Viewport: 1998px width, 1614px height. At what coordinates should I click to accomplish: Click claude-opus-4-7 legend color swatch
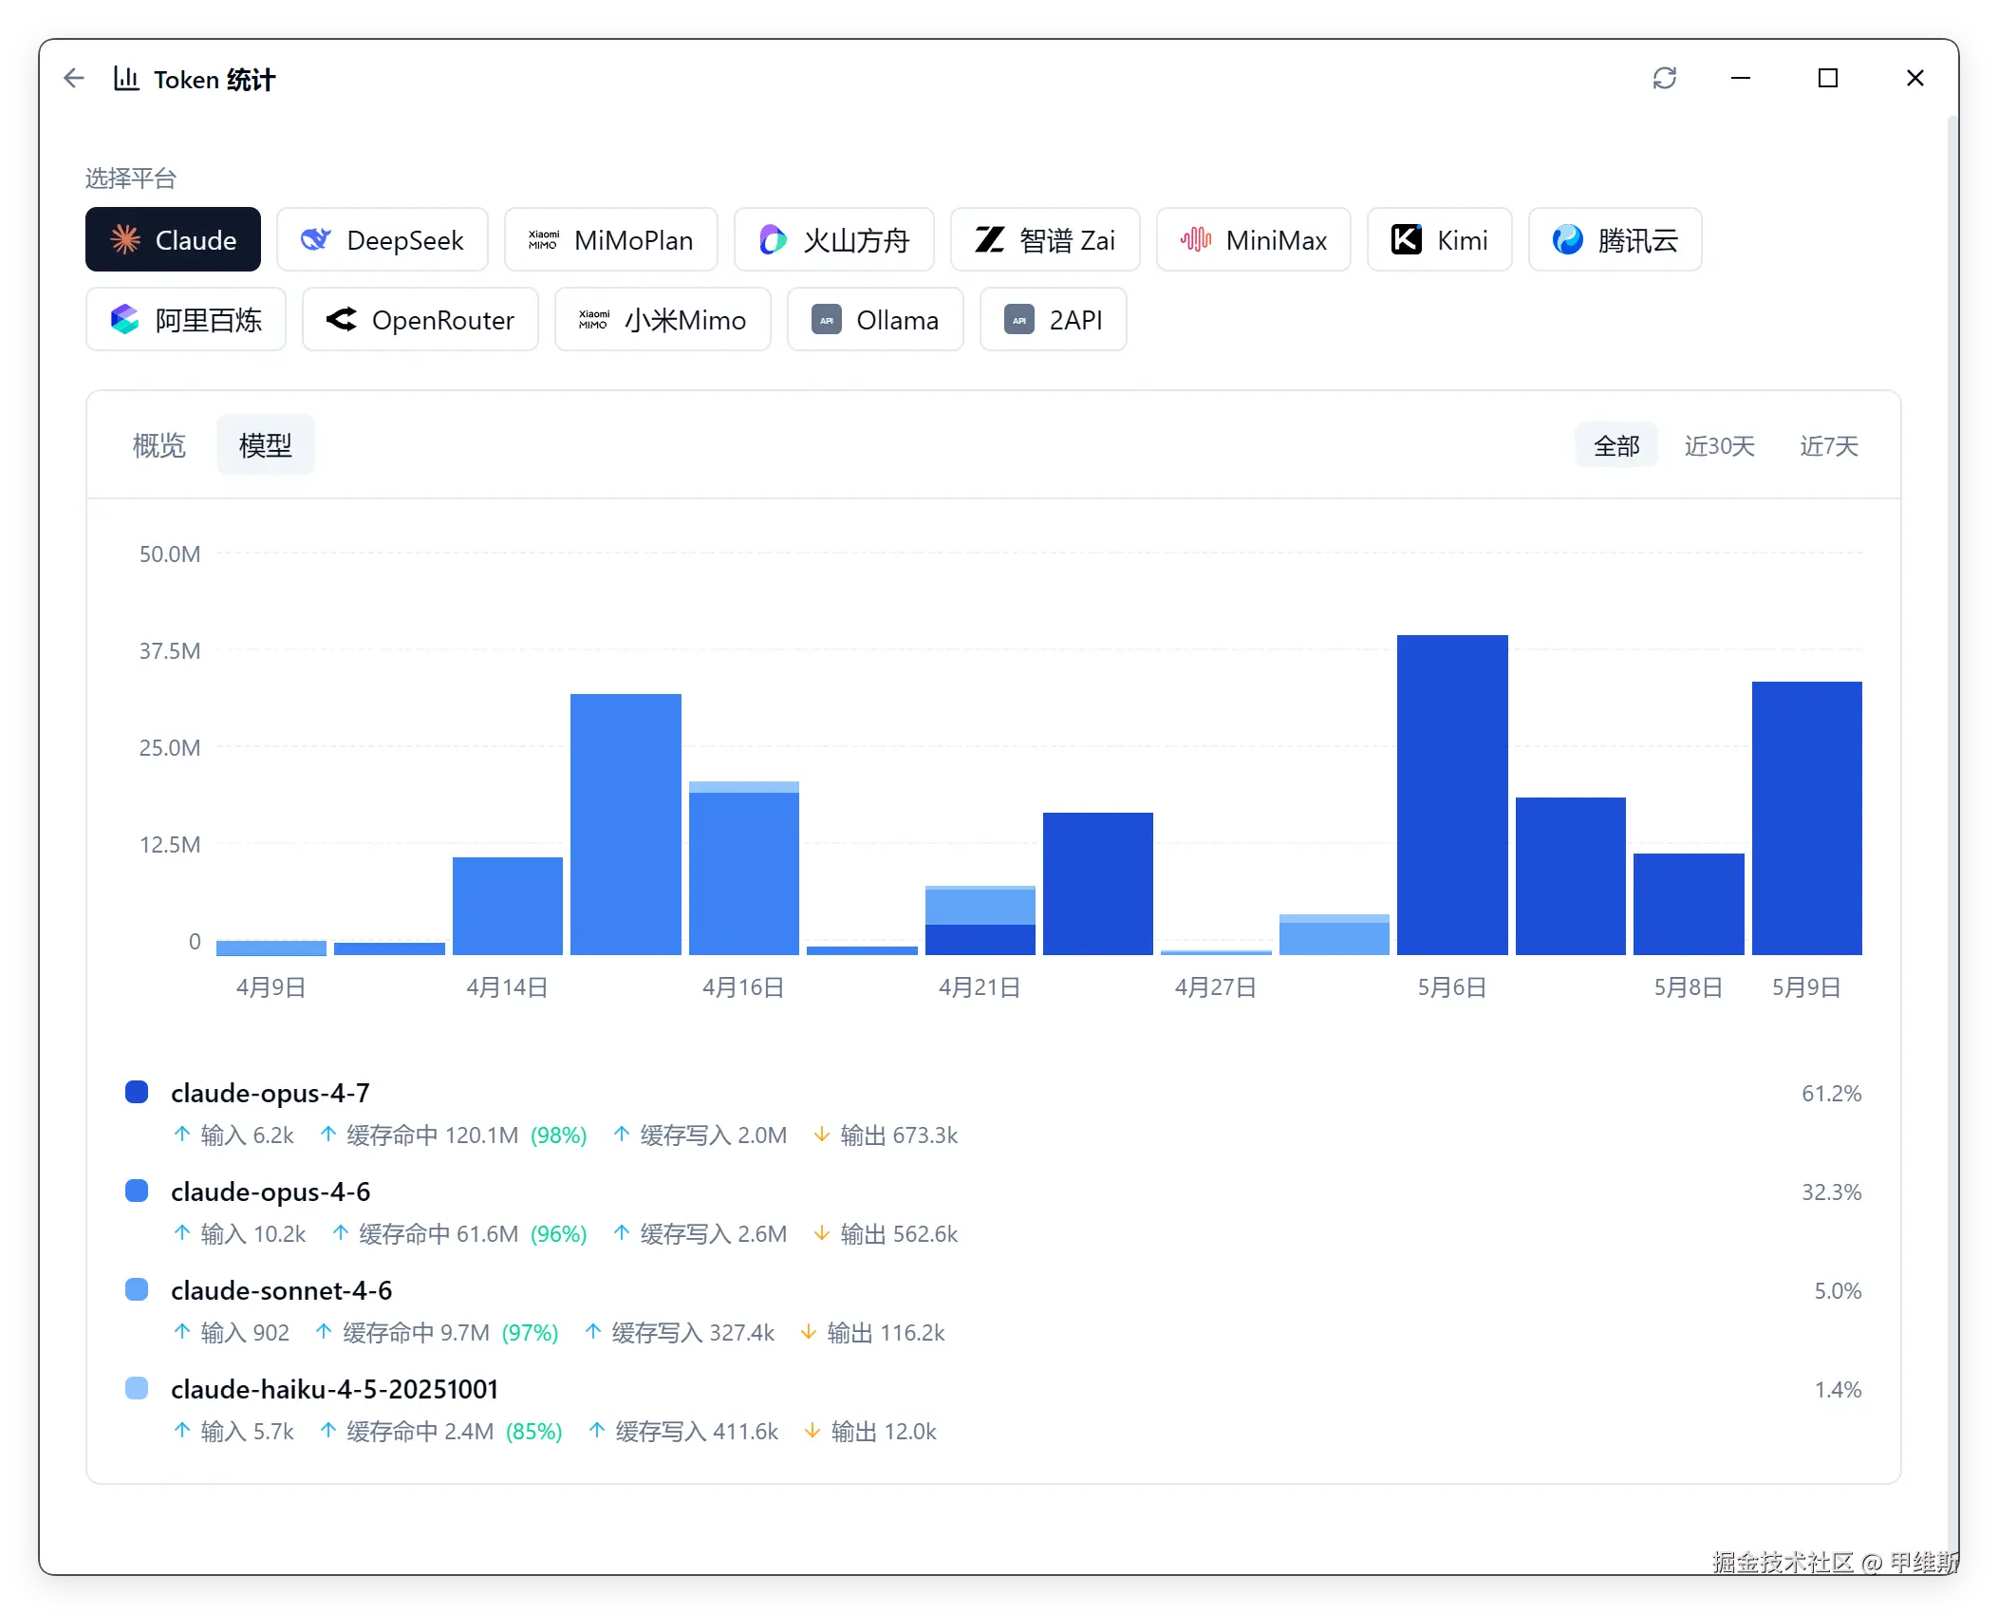137,1092
